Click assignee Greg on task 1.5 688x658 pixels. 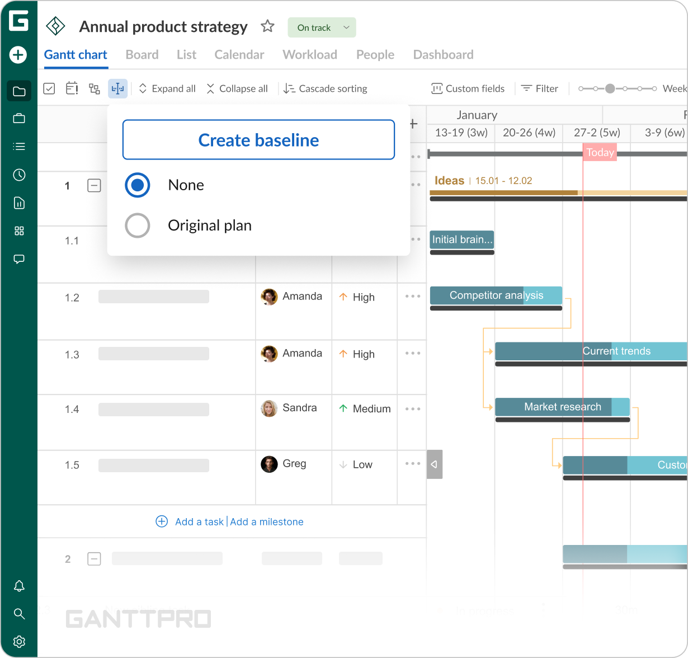click(283, 464)
